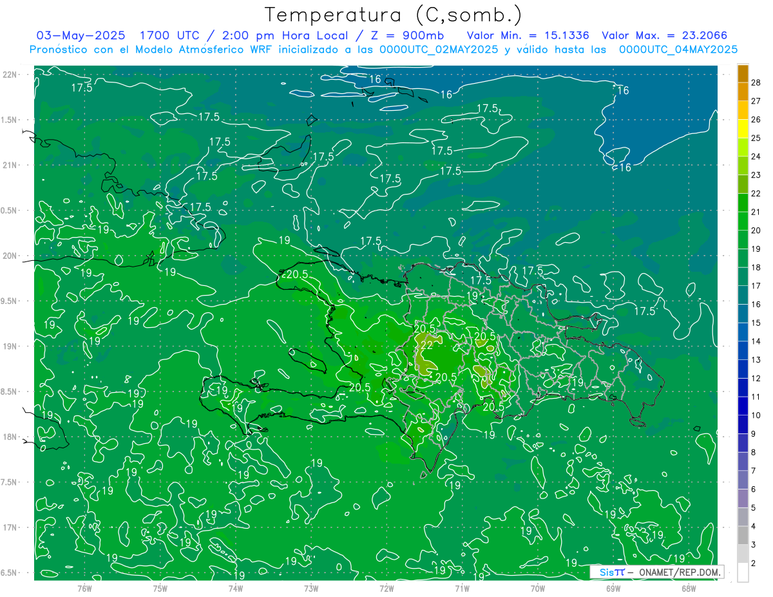Viewport: 773px width, 597px height.
Task: Click the '0000UTC_04MAY2025' validity time
Action: [678, 49]
